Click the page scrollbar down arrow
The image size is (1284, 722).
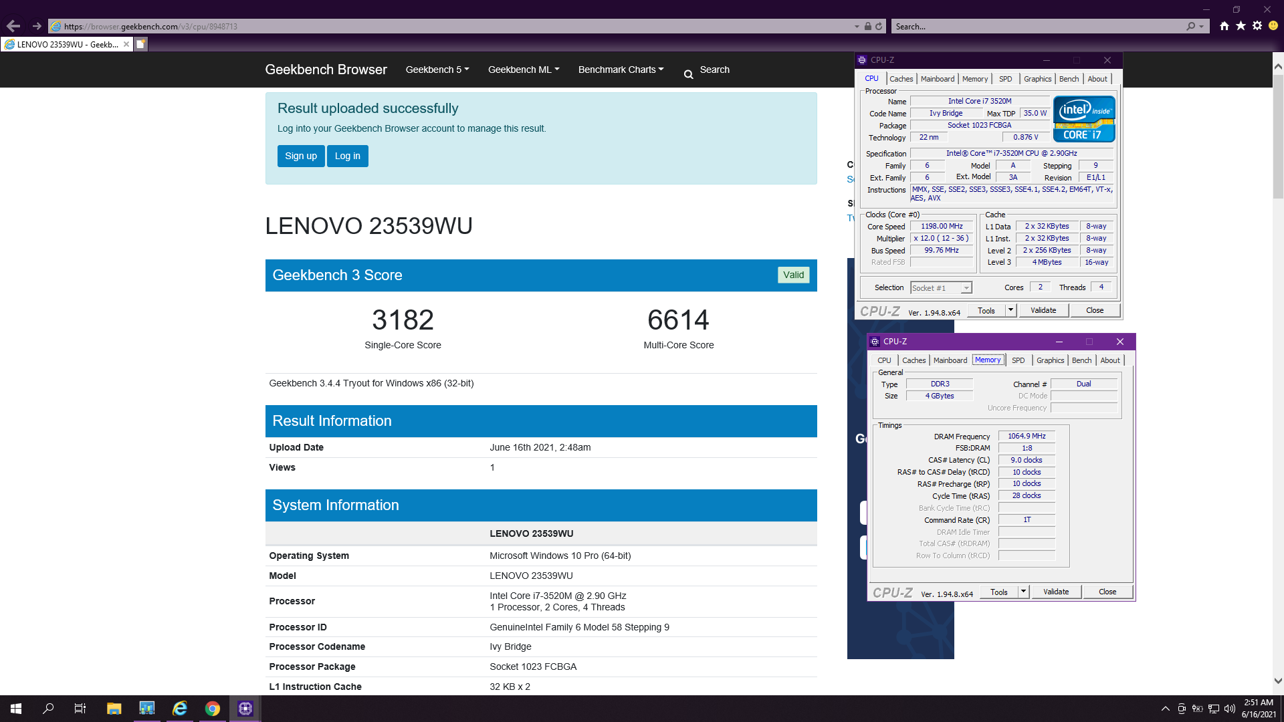pyautogui.click(x=1278, y=681)
